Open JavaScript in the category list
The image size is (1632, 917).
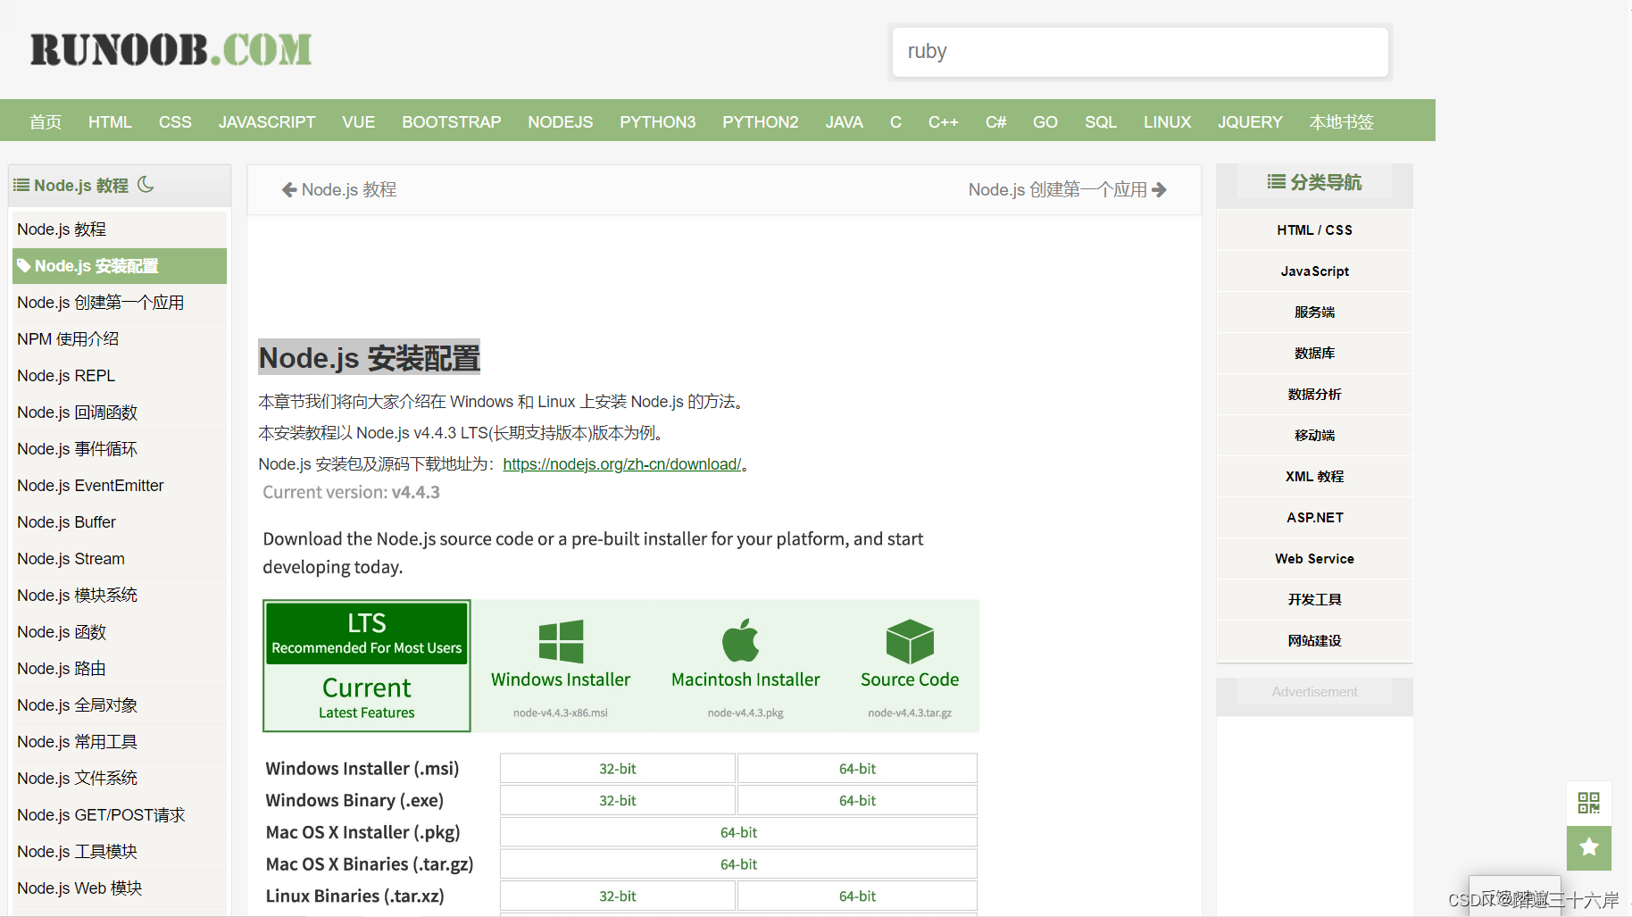[x=1314, y=271]
